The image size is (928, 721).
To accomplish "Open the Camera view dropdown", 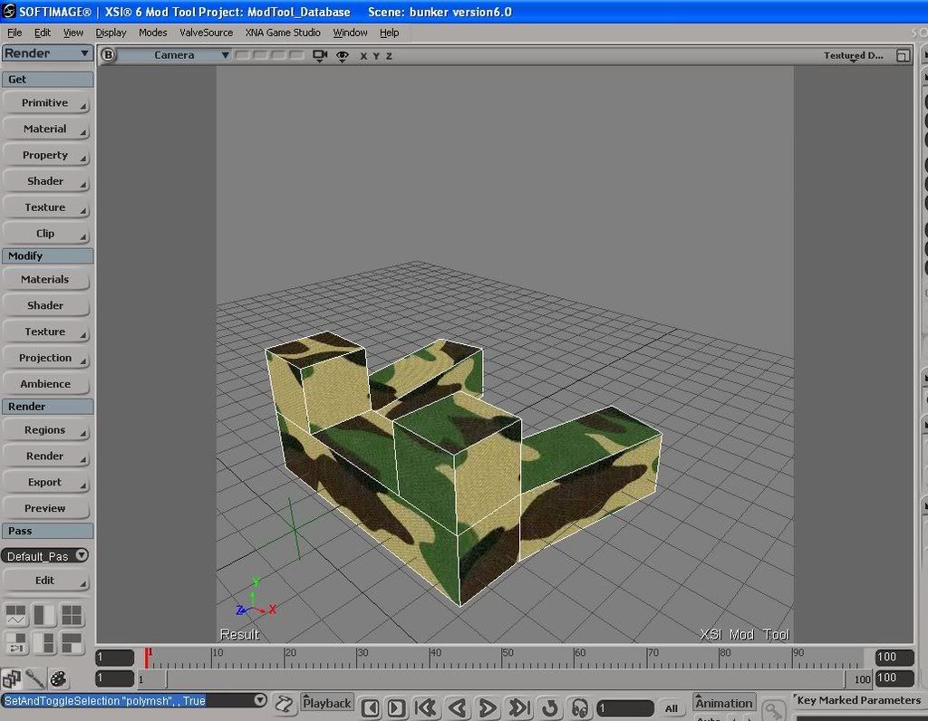I will click(175, 55).
